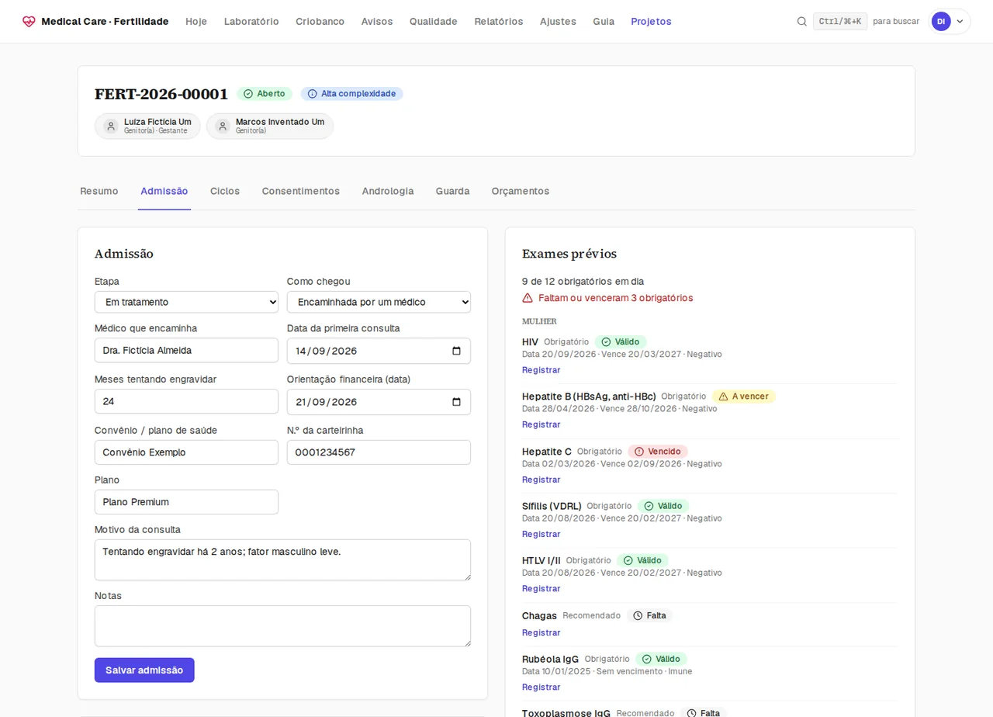The height and width of the screenshot is (717, 993).
Task: Click the Medical Care heart logo icon
Action: pos(29,22)
